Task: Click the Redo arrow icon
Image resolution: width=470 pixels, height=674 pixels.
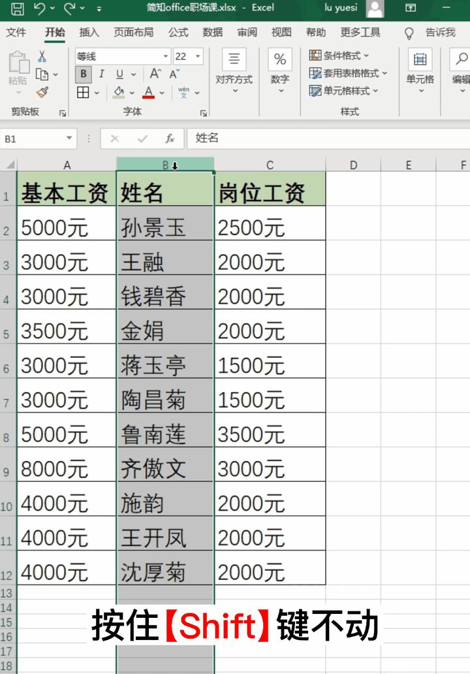Action: pos(70,8)
